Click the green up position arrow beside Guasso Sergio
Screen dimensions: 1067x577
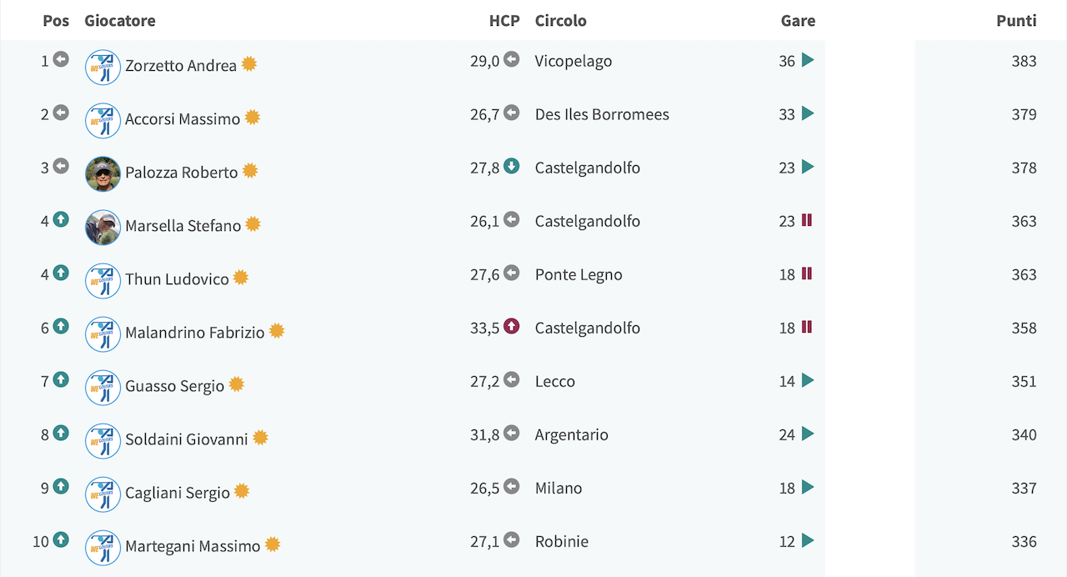[61, 379]
